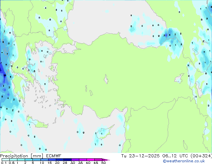Image resolution: width=212 pixels, height=164 pixels.
Task: Click the '30' precipitation value on map
Action: tap(5, 75)
